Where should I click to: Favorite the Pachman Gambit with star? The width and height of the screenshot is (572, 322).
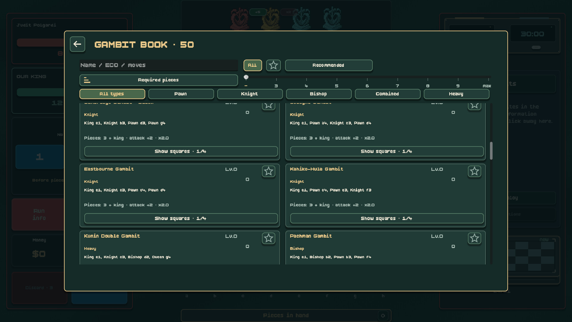(x=474, y=239)
